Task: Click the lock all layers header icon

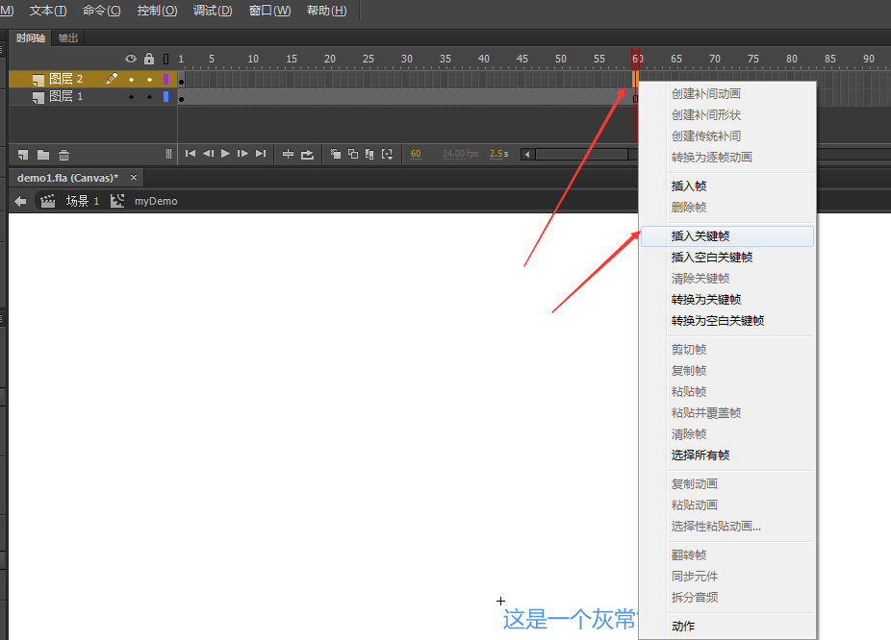Action: (149, 59)
